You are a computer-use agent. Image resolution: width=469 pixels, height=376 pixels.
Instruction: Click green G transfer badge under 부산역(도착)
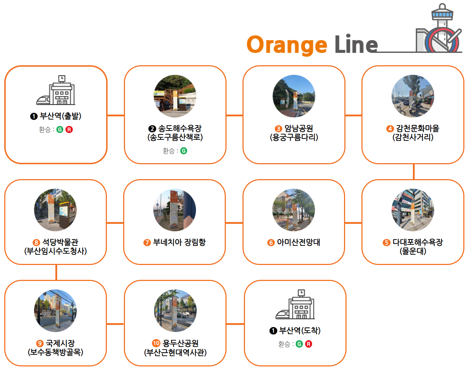tap(299, 344)
